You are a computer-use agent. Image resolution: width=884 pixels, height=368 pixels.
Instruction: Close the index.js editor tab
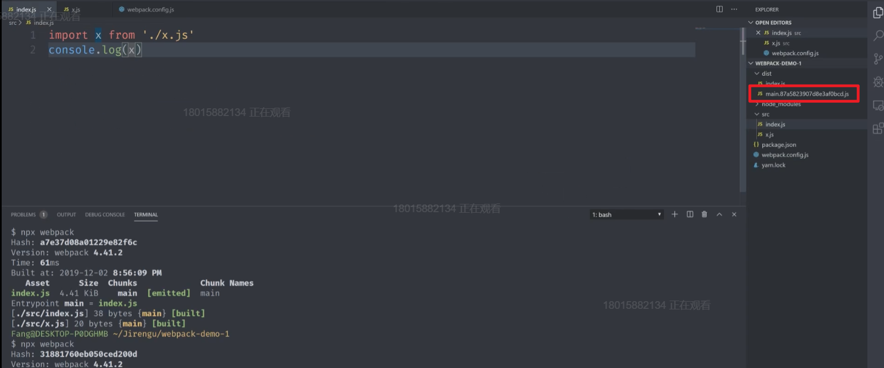(x=49, y=9)
